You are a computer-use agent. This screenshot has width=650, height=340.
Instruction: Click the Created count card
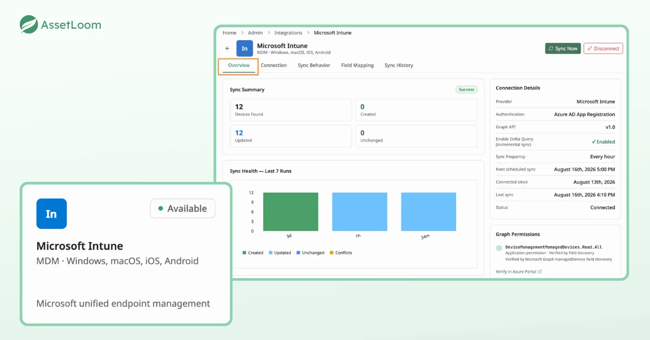[x=416, y=110]
